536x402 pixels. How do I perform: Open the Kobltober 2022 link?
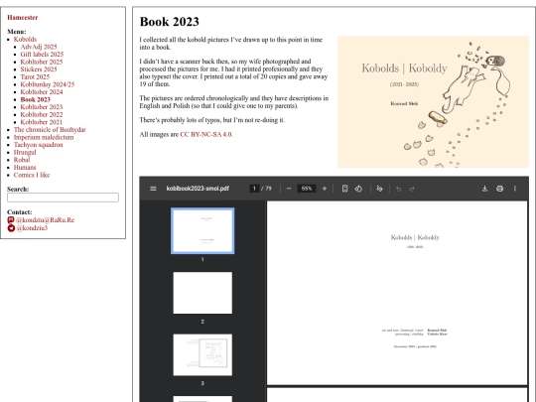click(42, 114)
